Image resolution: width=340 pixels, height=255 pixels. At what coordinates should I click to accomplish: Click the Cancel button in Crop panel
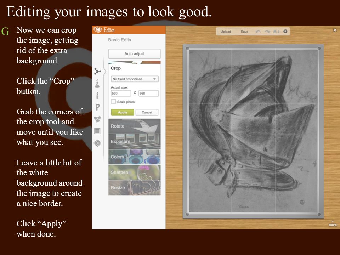147,112
